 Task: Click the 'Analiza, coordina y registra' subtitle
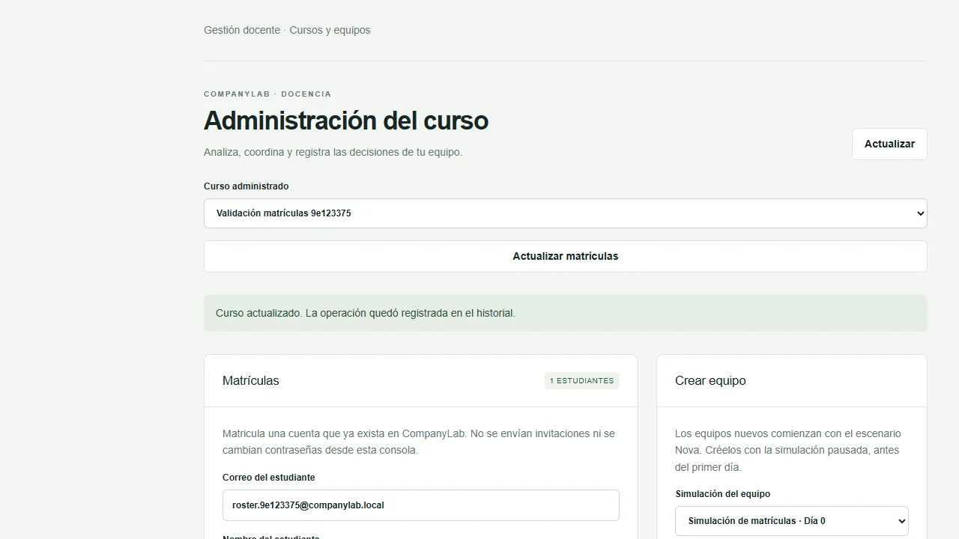point(333,152)
